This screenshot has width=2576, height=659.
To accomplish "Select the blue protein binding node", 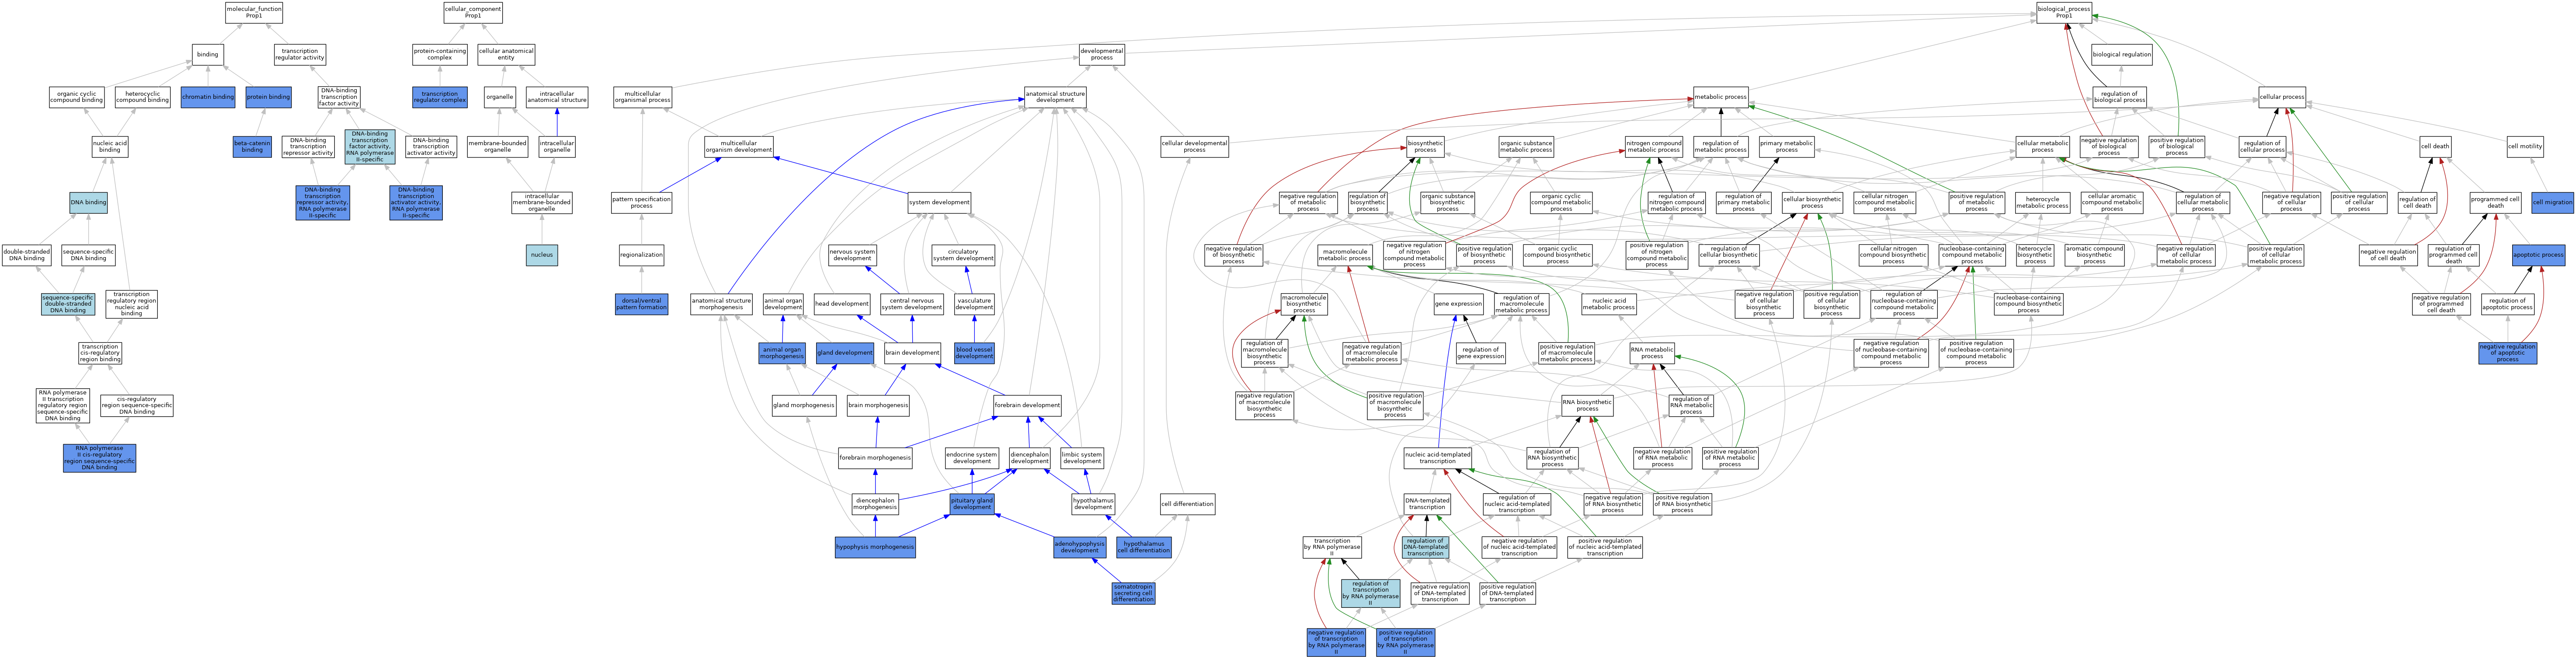I will 268,97.
